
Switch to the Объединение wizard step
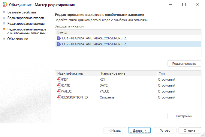point(18,39)
